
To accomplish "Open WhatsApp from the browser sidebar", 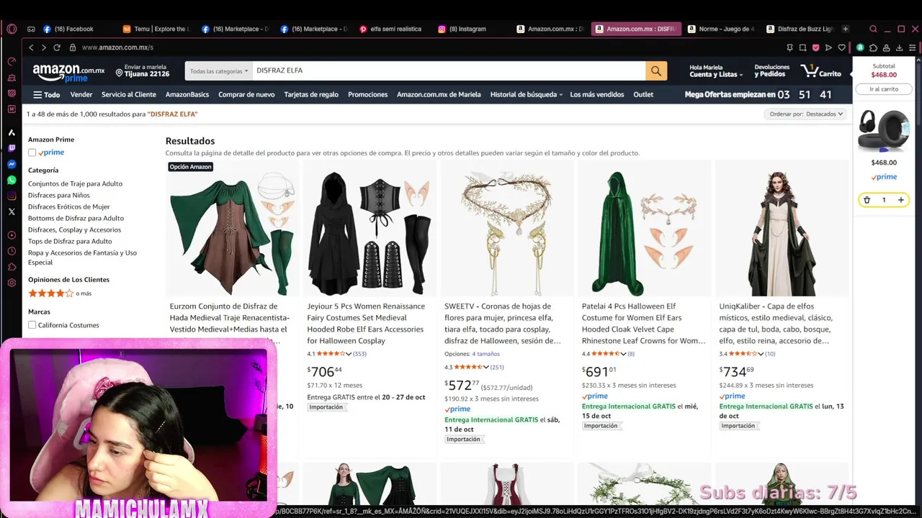I will [x=12, y=180].
